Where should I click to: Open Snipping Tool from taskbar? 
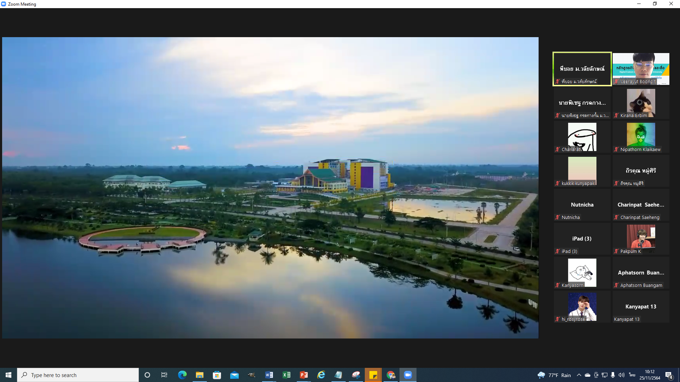356,375
